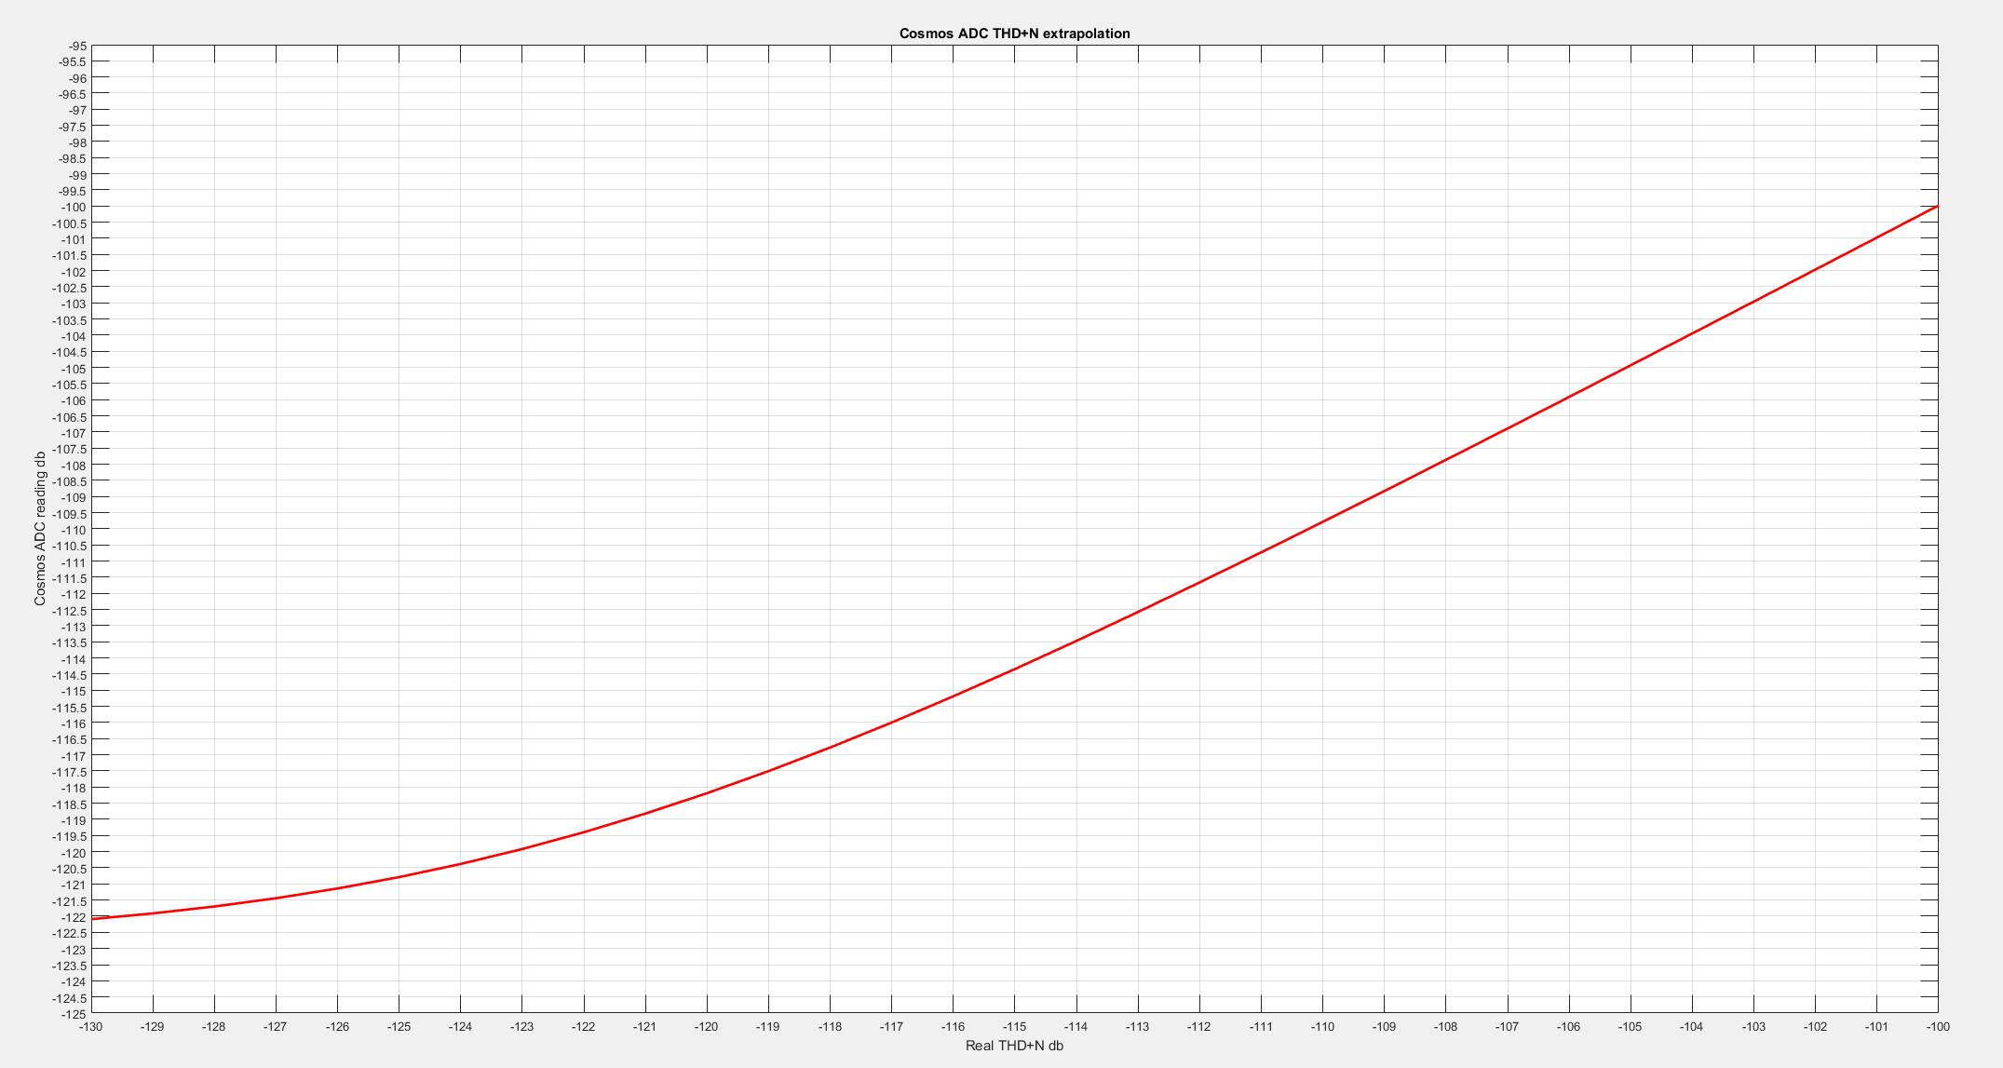Select the -114.5 tick on the y-axis

coord(71,675)
